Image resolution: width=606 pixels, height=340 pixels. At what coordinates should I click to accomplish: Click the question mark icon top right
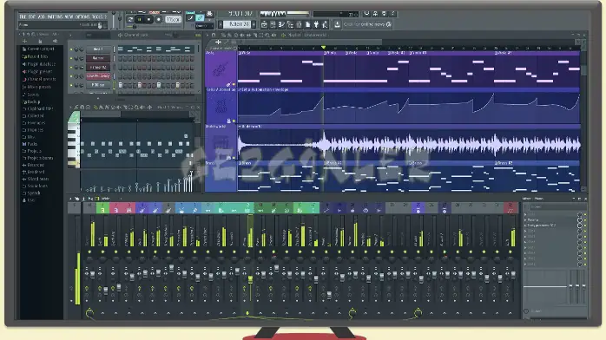coord(392,14)
